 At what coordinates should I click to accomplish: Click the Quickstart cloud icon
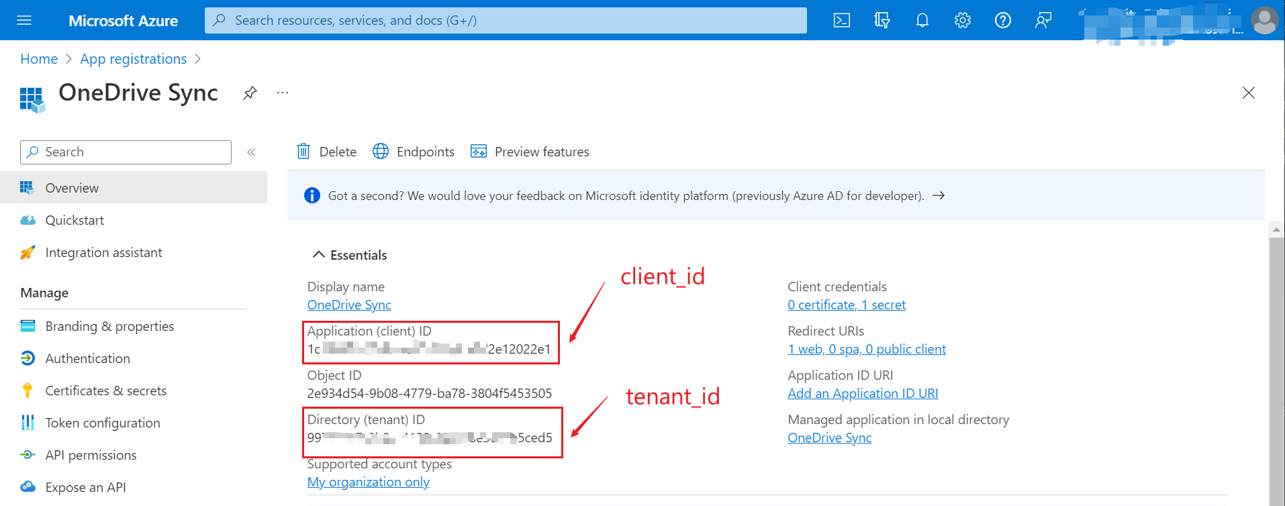28,220
